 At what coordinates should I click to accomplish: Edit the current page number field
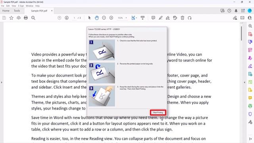[x=74, y=18]
